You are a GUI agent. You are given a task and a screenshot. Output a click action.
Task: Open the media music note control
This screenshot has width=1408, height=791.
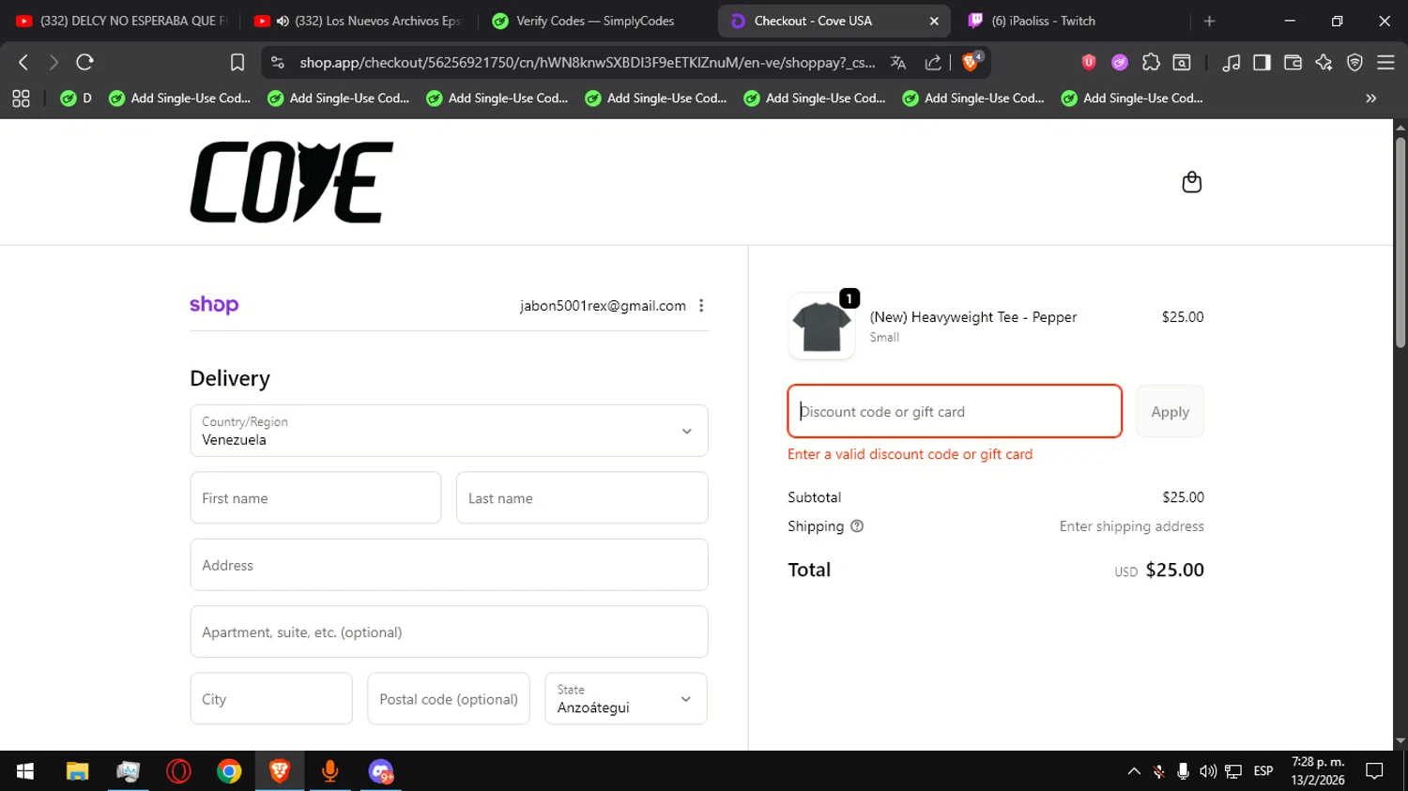click(1232, 62)
